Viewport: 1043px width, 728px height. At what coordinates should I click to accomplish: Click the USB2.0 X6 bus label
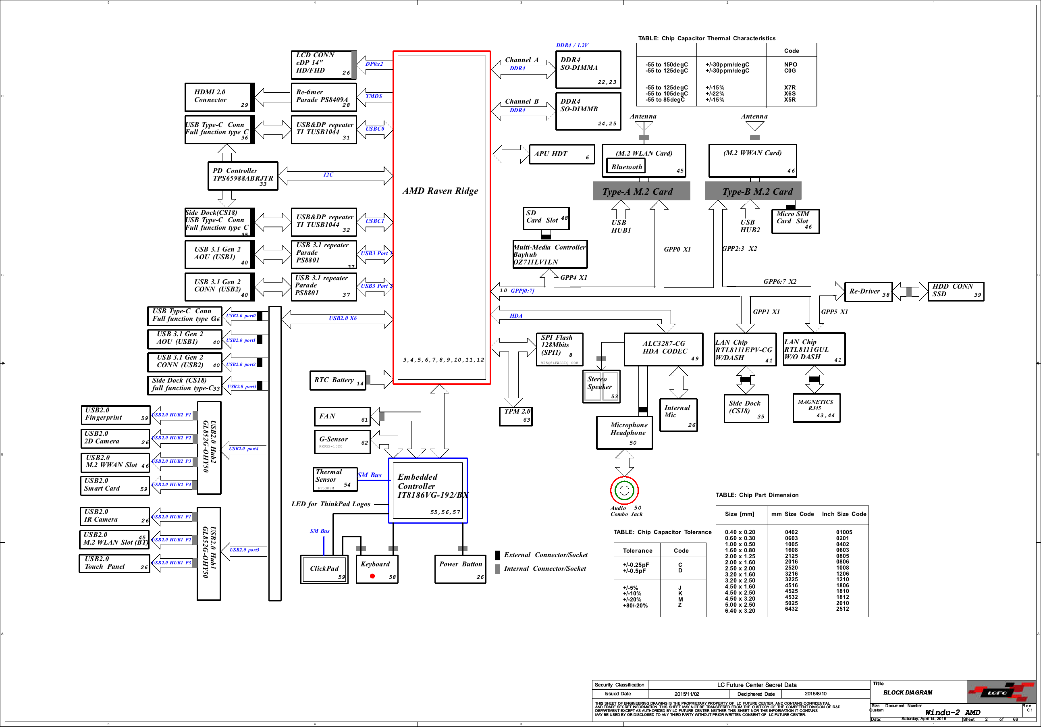343,318
